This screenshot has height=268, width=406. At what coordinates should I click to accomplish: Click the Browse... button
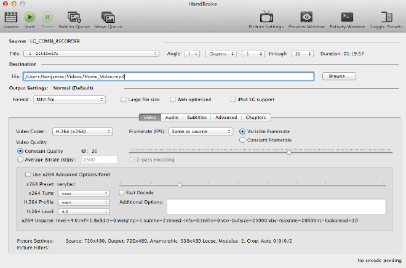coord(339,76)
